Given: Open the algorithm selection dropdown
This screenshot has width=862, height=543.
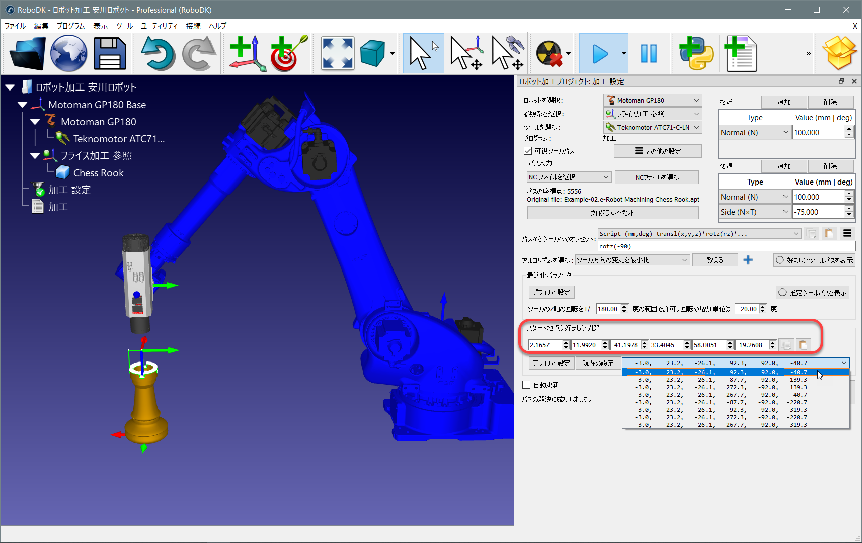Looking at the screenshot, I should pos(632,260).
